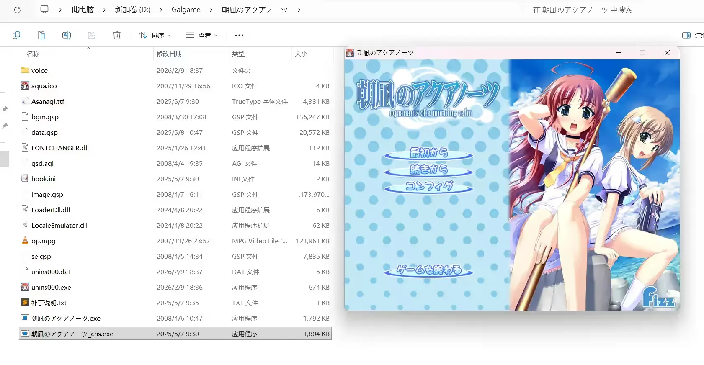Open the three-dot more options menu
Viewport: 704px width, 365px height.
[x=239, y=35]
